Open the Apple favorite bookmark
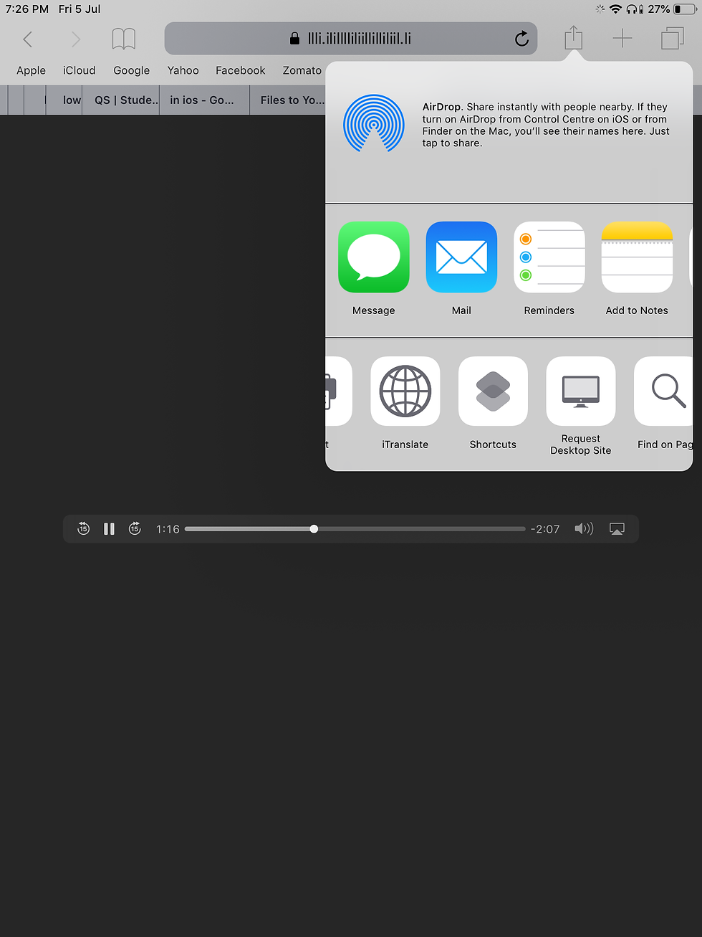This screenshot has height=937, width=702. pos(31,70)
